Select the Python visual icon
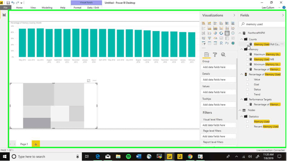The image size is (287, 161). click(x=227, y=43)
